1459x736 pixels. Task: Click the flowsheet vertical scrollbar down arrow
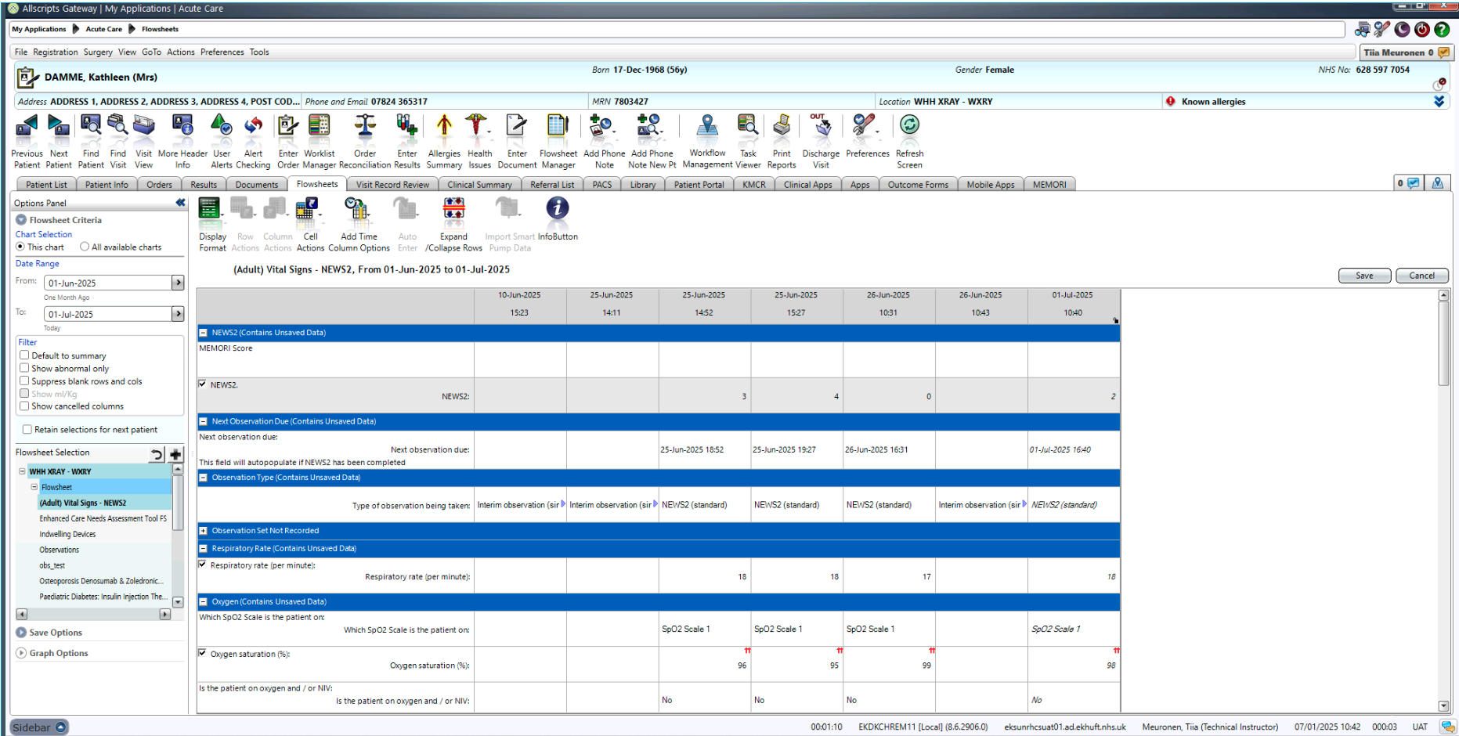tap(1443, 705)
